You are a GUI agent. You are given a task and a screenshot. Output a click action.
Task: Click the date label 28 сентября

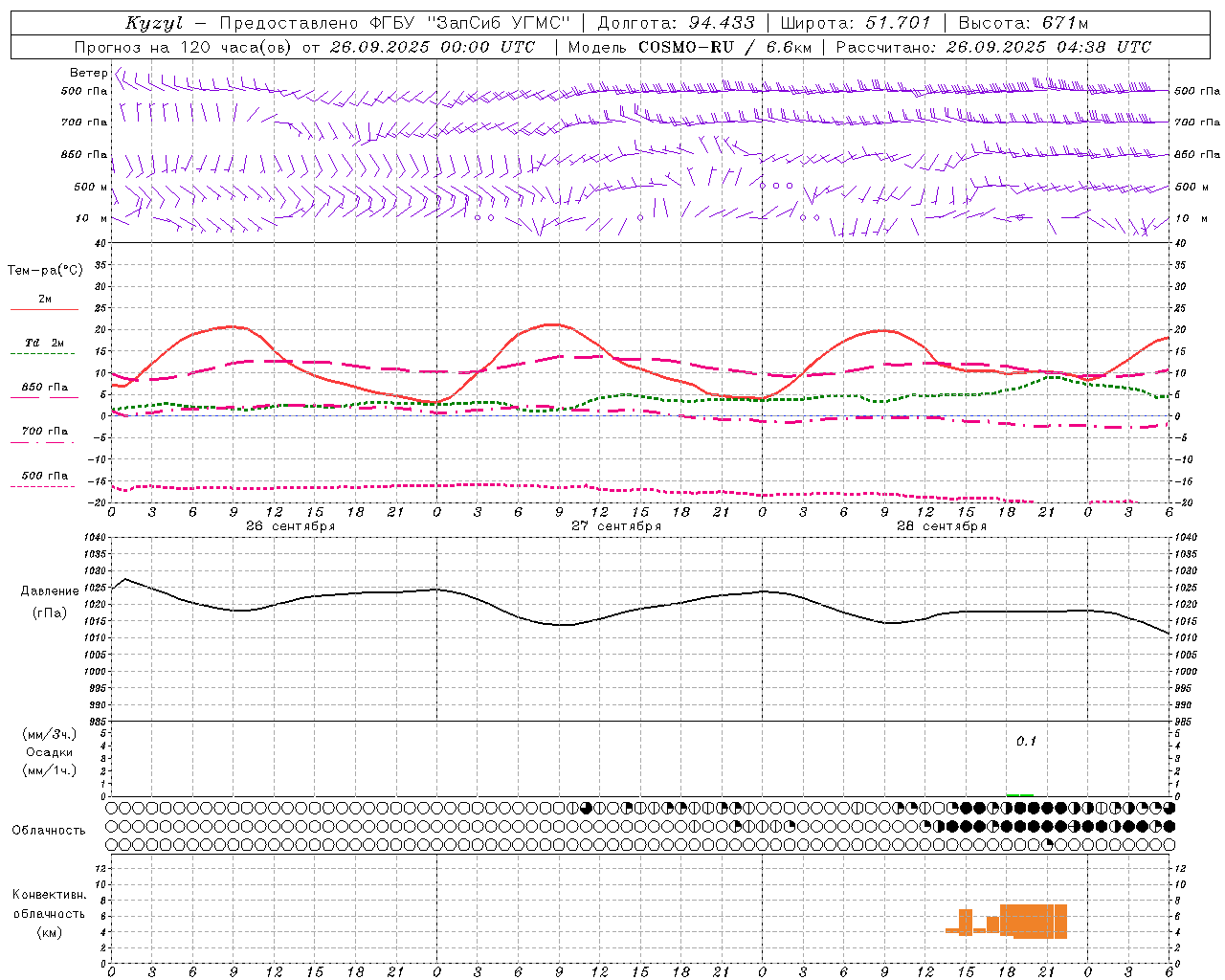[942, 526]
